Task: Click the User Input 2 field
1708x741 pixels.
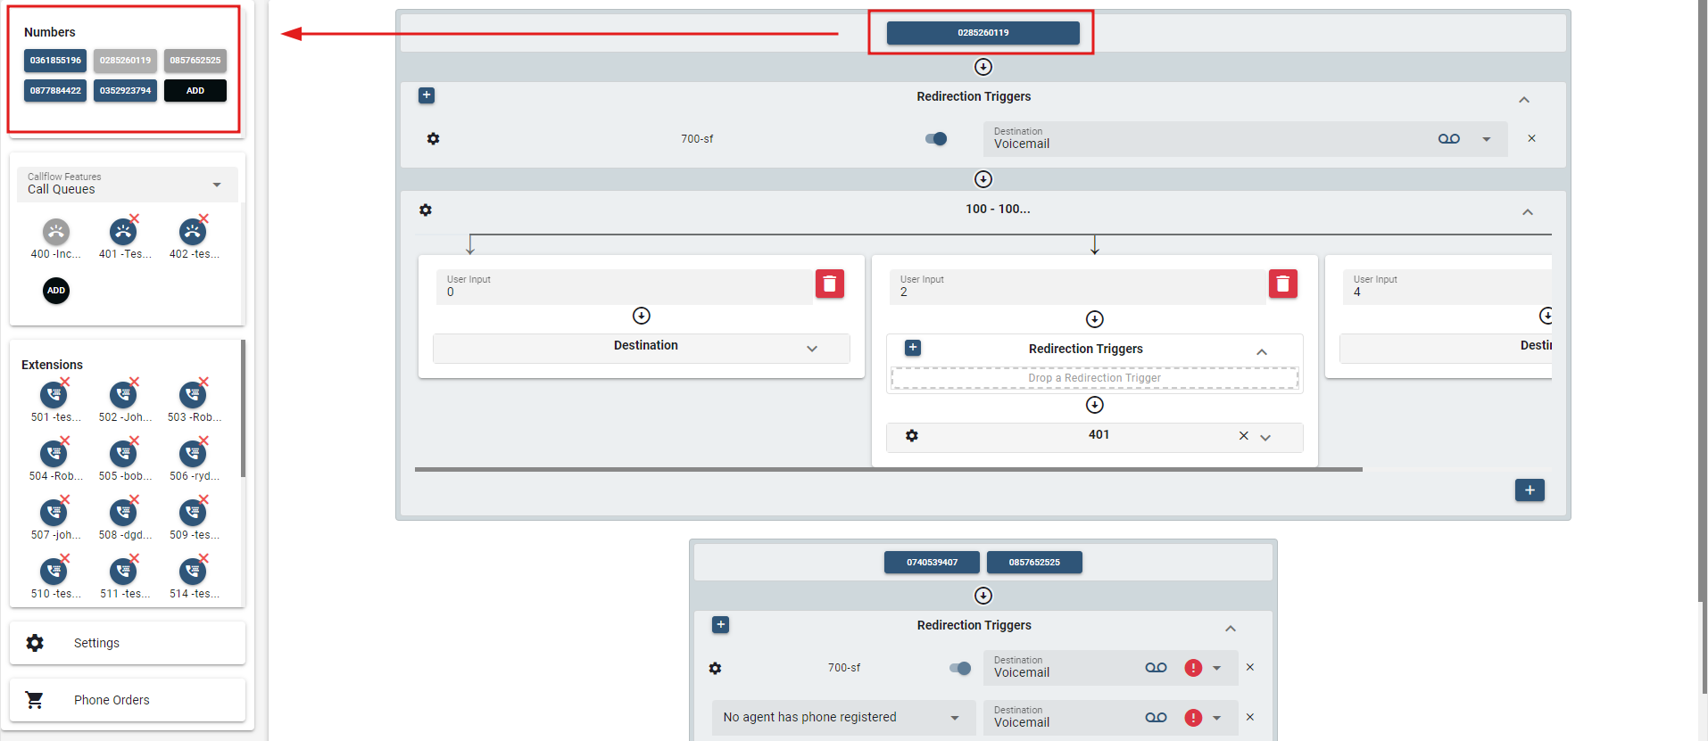Action: (1076, 287)
